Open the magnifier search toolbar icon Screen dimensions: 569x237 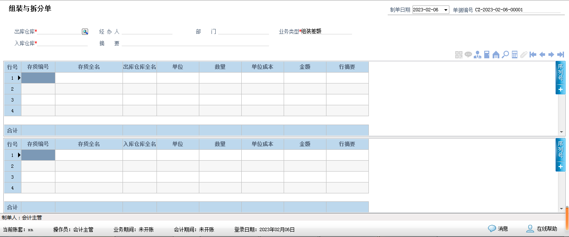point(505,55)
